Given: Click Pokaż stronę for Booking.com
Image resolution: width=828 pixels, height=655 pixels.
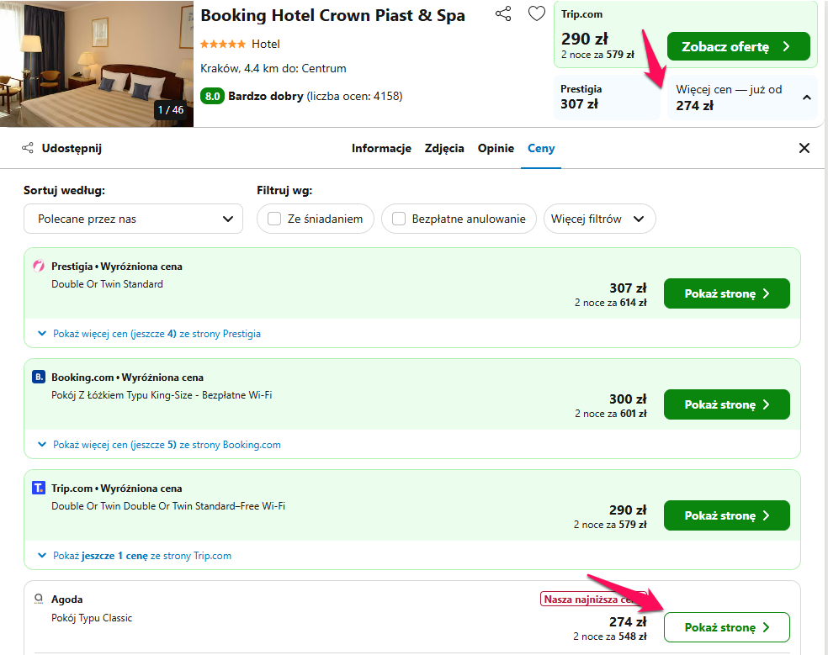Looking at the screenshot, I should [x=727, y=404].
